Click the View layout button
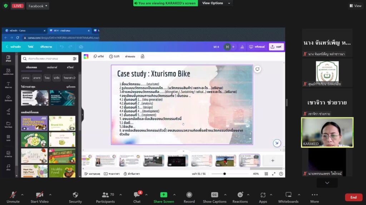 [355, 6]
